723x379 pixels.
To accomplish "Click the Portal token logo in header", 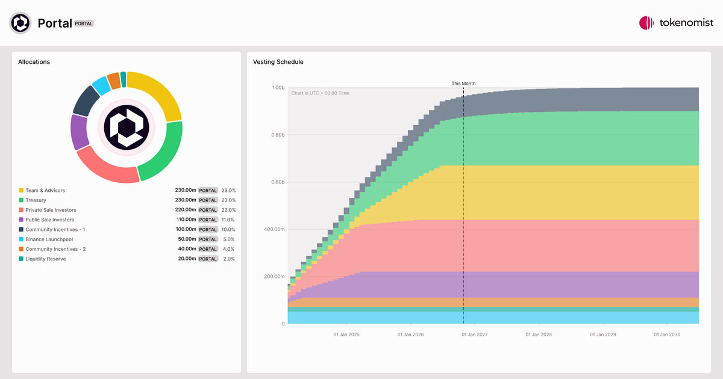I will click(20, 23).
